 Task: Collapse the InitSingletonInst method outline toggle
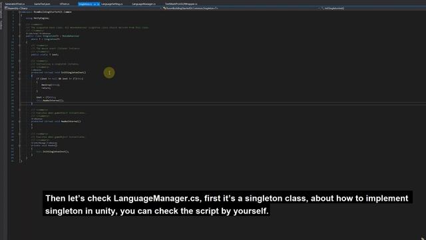19,73
